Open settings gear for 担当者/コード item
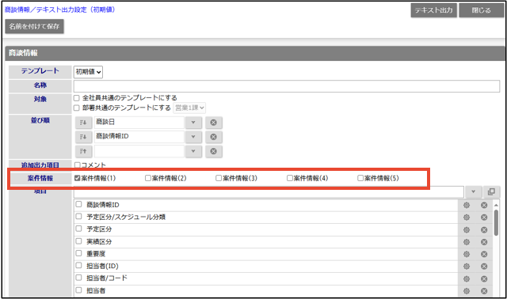Screen dimensions: 507x299 (x=467, y=278)
